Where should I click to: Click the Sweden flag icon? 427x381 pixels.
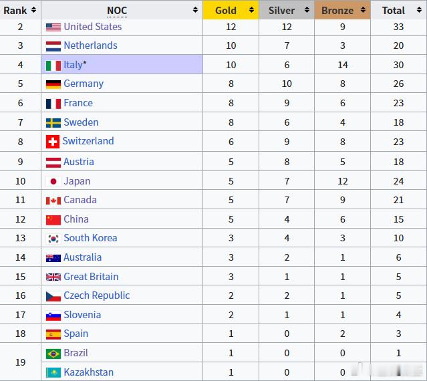(x=53, y=123)
